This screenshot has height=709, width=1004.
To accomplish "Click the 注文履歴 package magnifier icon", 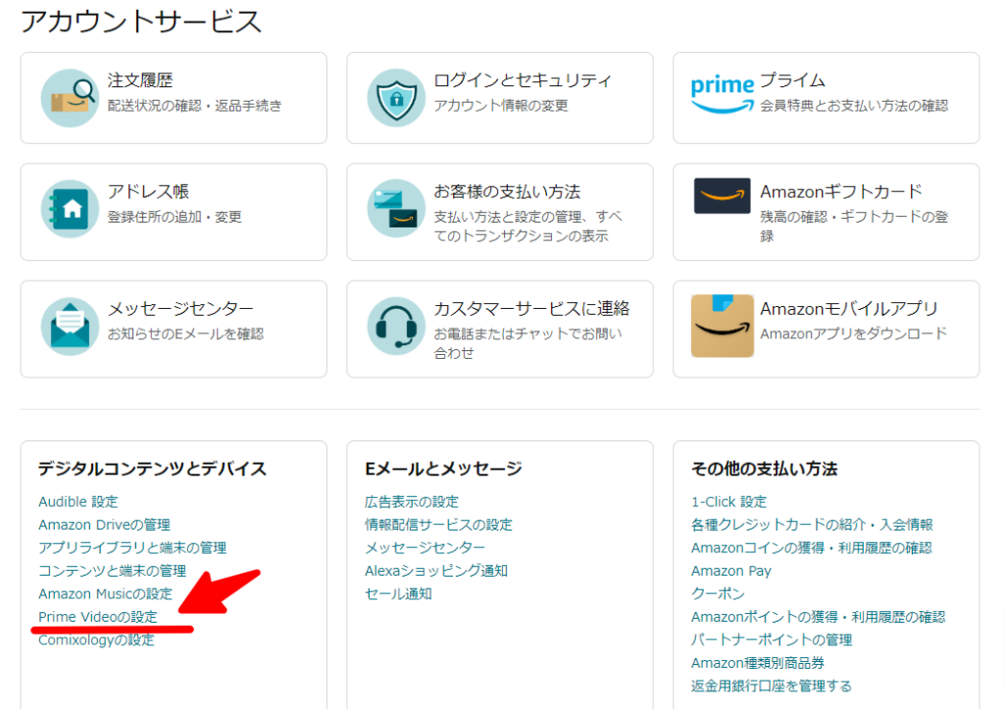I will click(x=70, y=98).
